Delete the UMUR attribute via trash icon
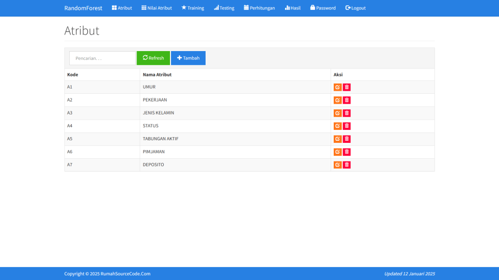The width and height of the screenshot is (499, 280). (347, 87)
